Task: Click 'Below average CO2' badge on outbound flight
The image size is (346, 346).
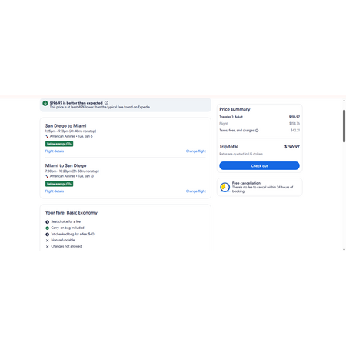Action: [x=59, y=144]
